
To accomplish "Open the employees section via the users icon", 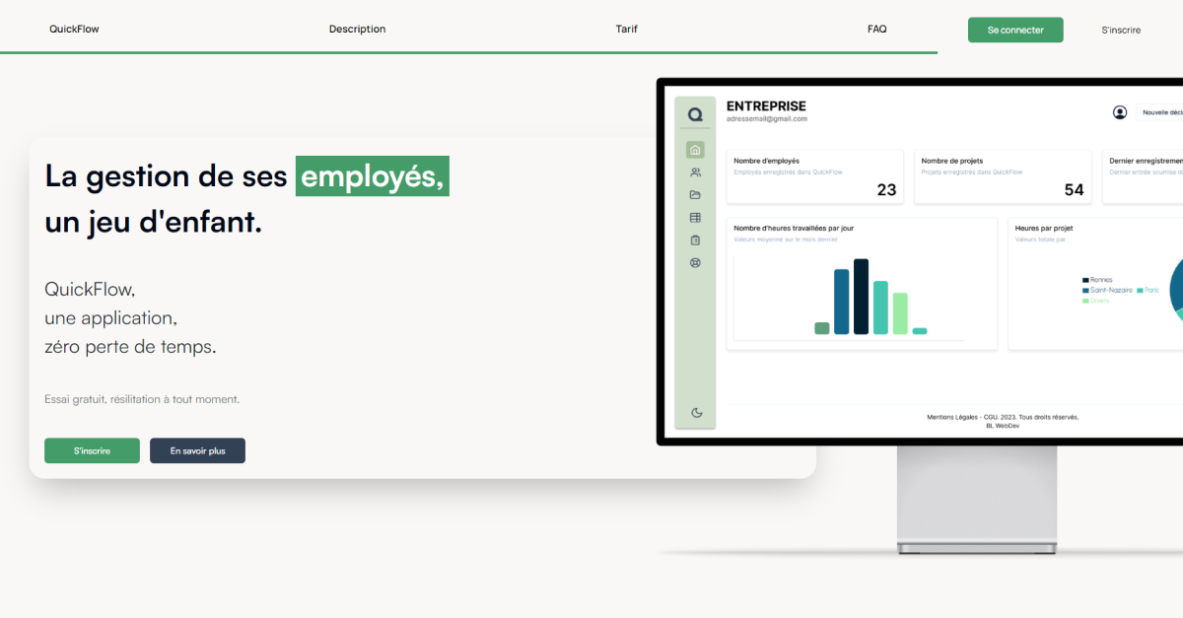I will [x=695, y=172].
